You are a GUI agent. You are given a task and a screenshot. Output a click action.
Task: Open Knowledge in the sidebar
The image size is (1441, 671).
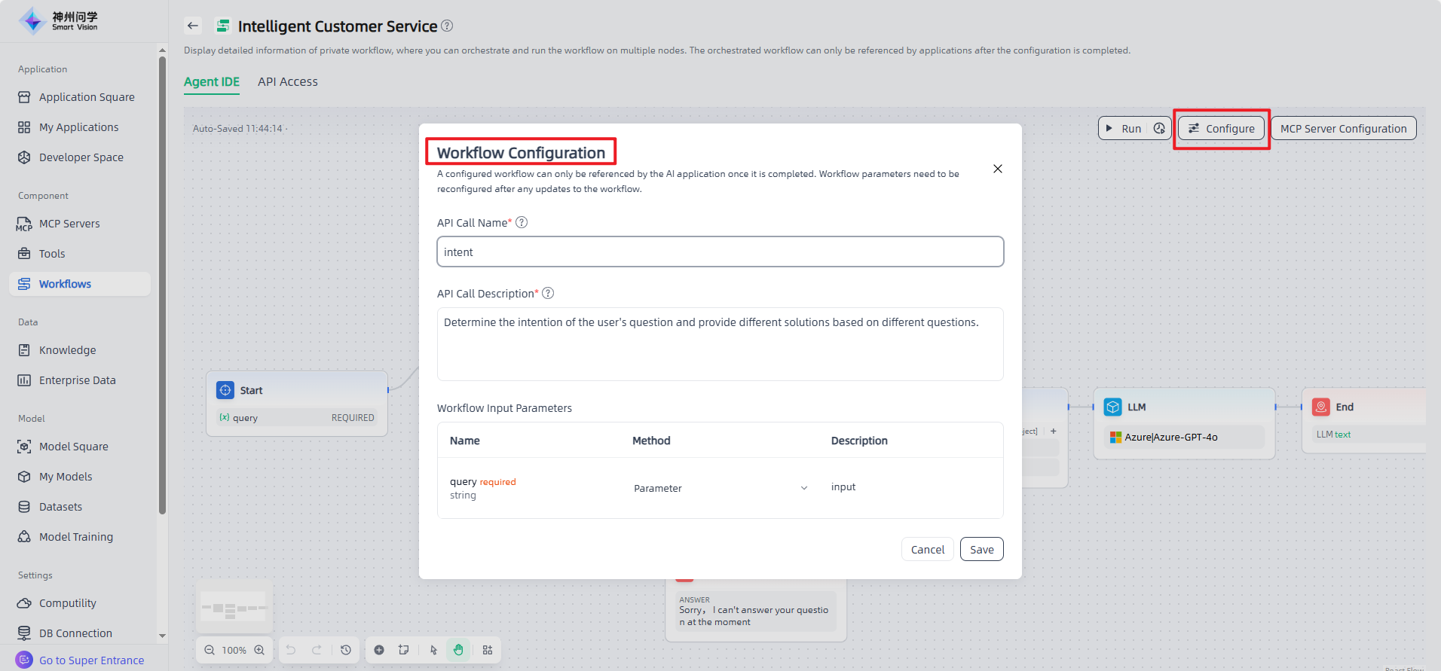click(x=68, y=350)
